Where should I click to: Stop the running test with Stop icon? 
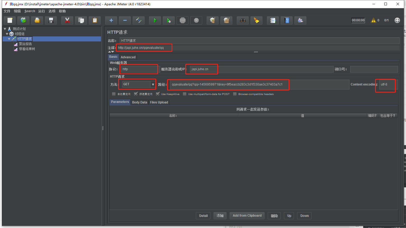click(x=183, y=20)
